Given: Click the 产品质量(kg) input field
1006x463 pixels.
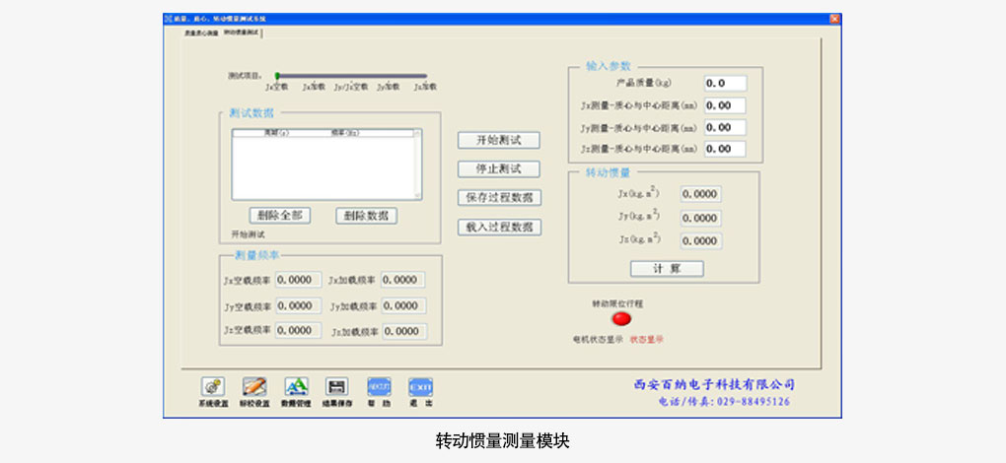Looking at the screenshot, I should click(725, 84).
